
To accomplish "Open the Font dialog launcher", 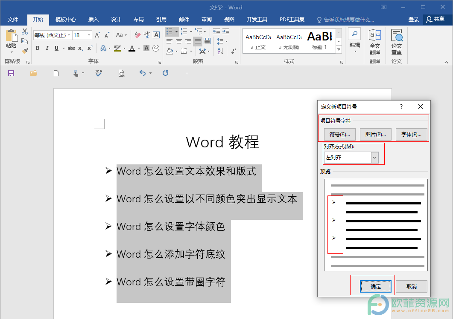I will point(159,62).
